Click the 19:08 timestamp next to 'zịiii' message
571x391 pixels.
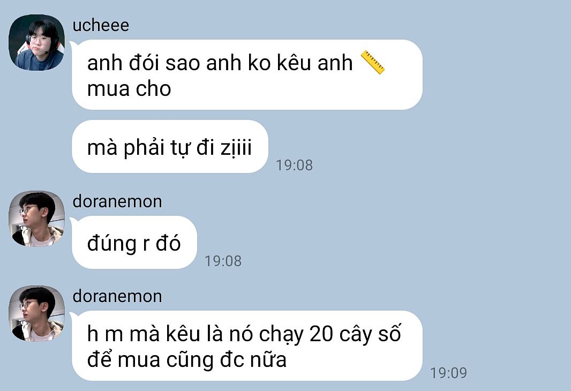(x=294, y=165)
